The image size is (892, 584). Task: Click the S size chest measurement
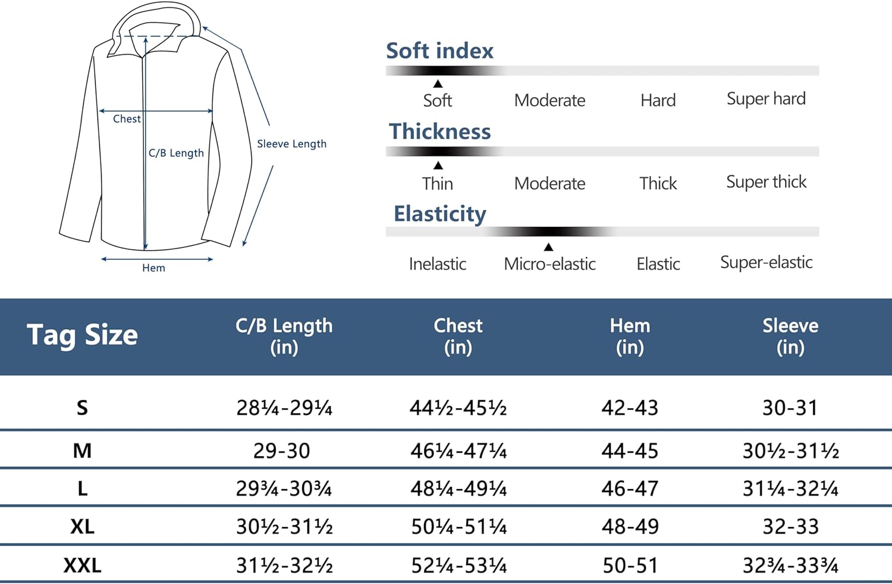pos(458,408)
